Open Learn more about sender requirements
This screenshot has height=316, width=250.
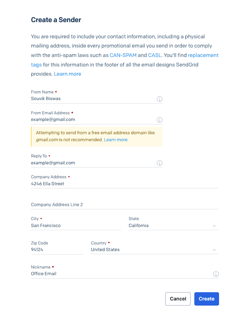[67, 74]
